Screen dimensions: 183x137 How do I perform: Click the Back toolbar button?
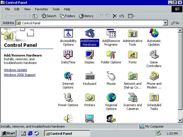click(11, 16)
